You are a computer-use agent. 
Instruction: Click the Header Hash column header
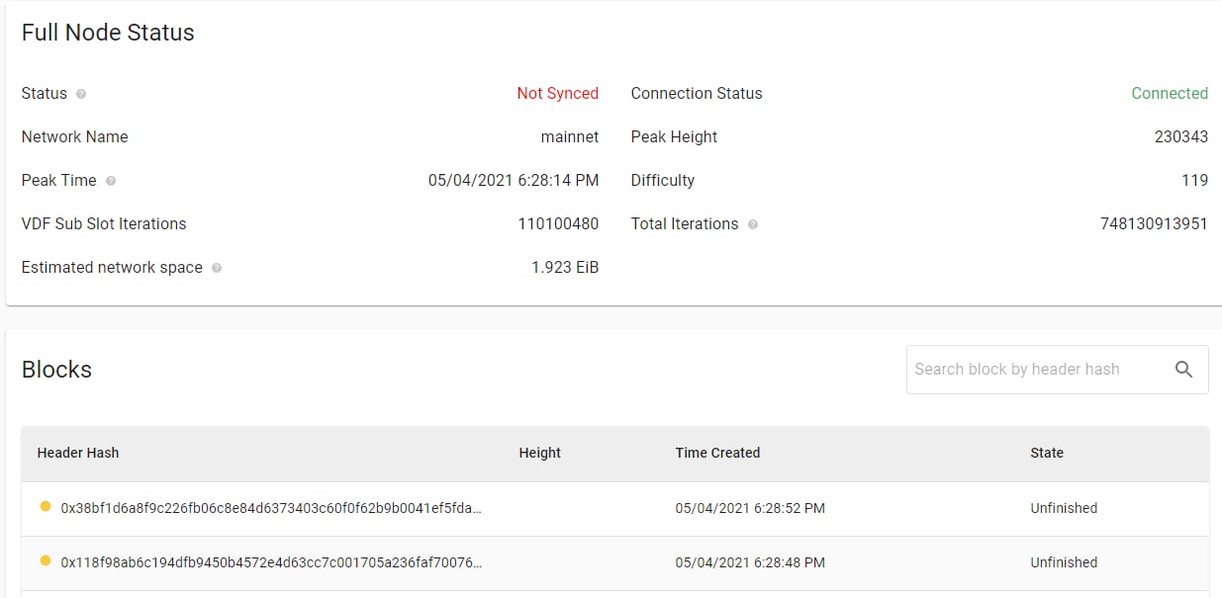click(x=78, y=453)
